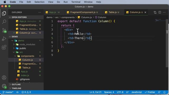The height and width of the screenshot is (95, 169).
Task: Split the editor to the right
Action: click(x=159, y=12)
